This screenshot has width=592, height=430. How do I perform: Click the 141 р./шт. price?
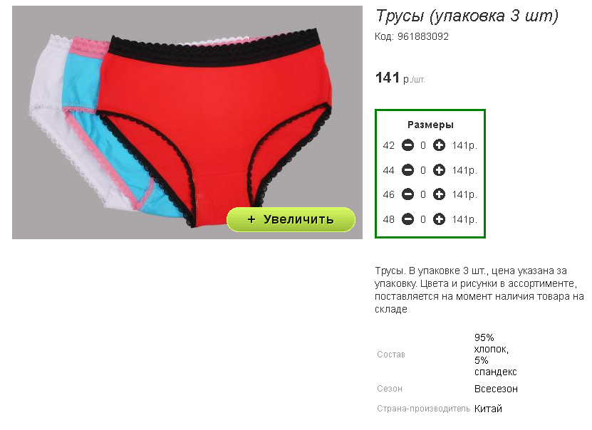(400, 78)
